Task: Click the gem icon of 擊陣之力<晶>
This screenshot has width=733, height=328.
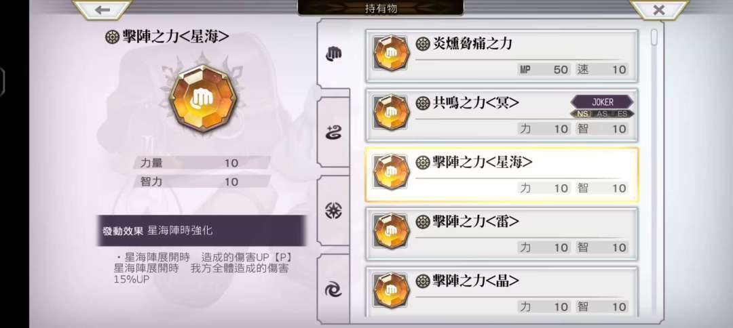Action: (392, 290)
